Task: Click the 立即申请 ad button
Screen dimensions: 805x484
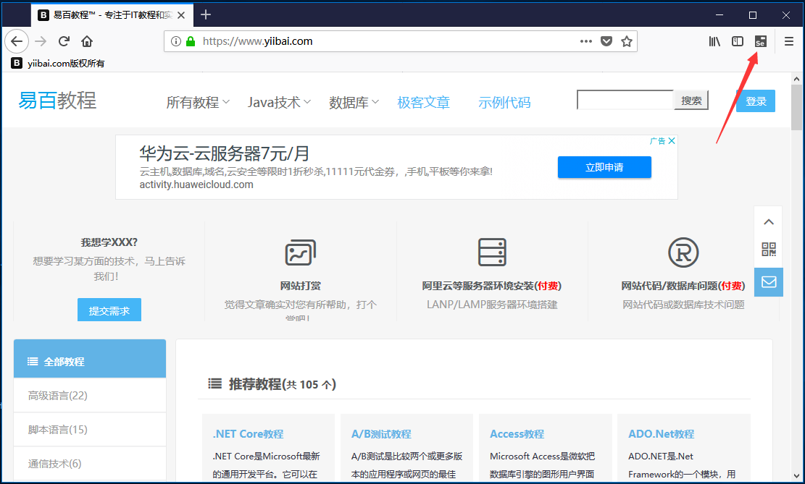Action: coord(604,167)
